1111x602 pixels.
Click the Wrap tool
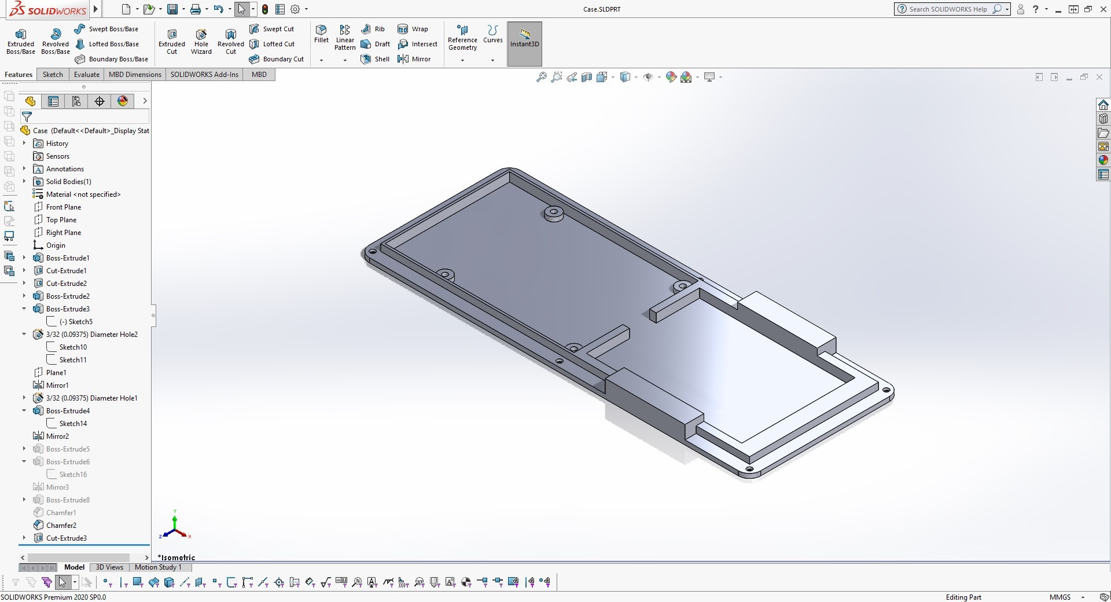[413, 29]
